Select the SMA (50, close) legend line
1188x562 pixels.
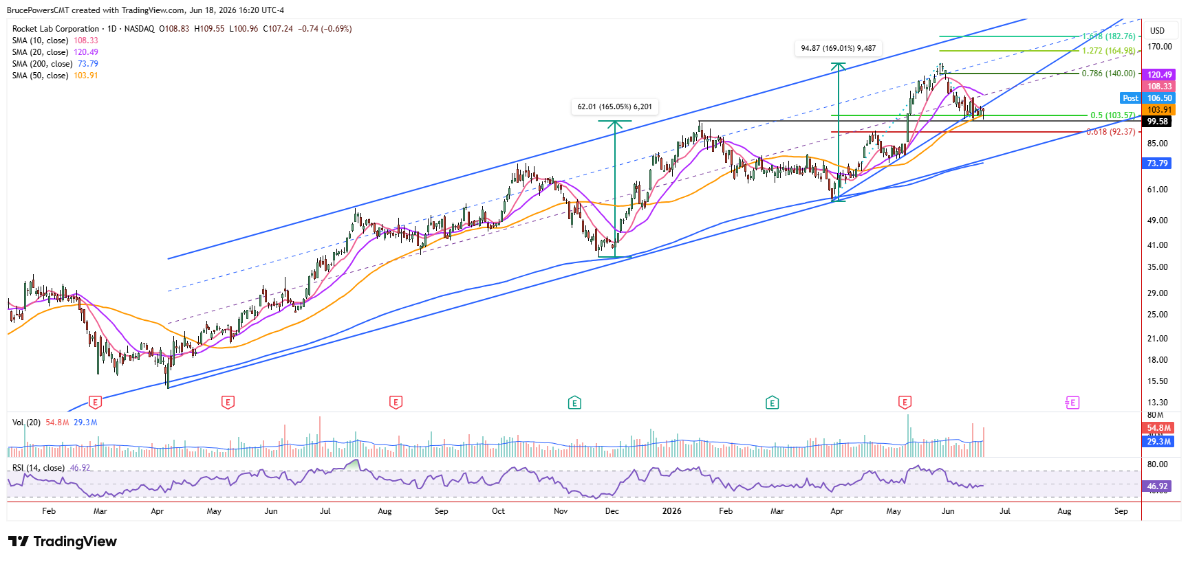pos(55,76)
